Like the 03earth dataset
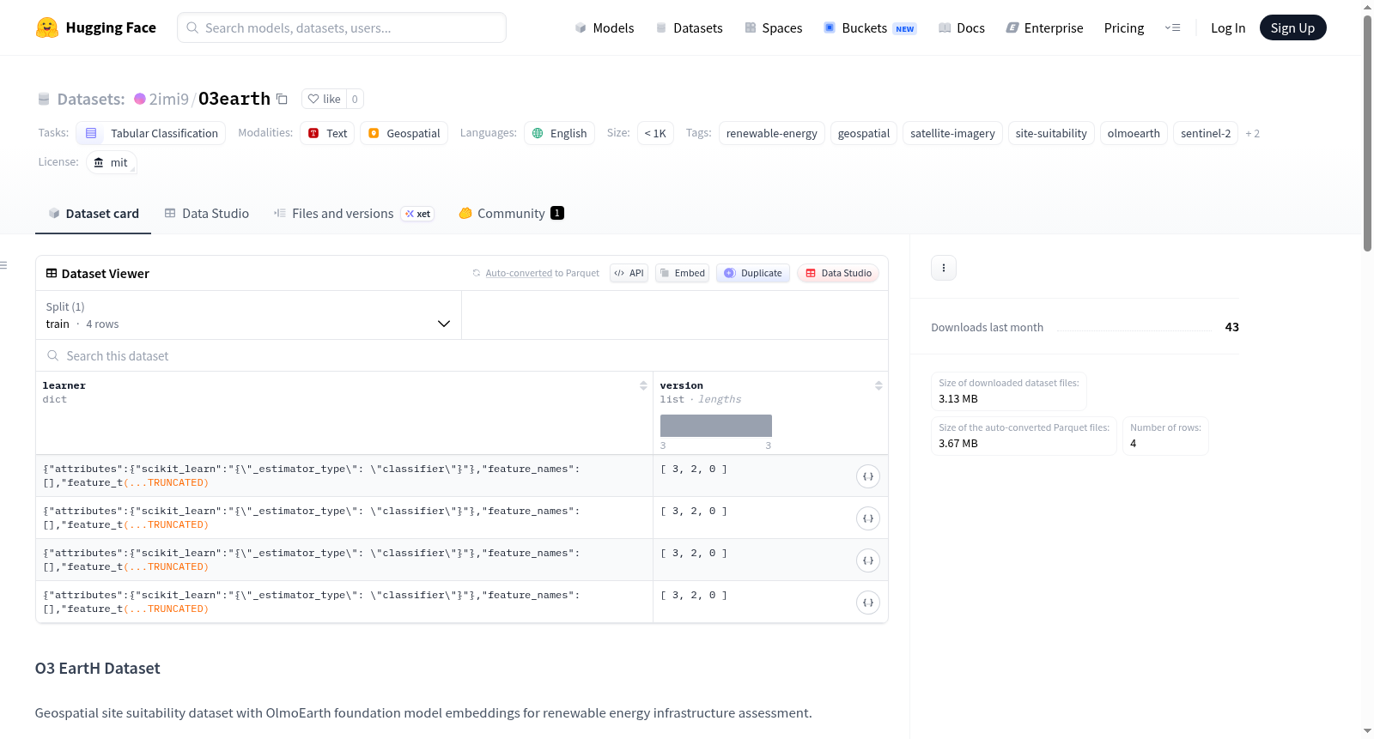 tap(325, 99)
